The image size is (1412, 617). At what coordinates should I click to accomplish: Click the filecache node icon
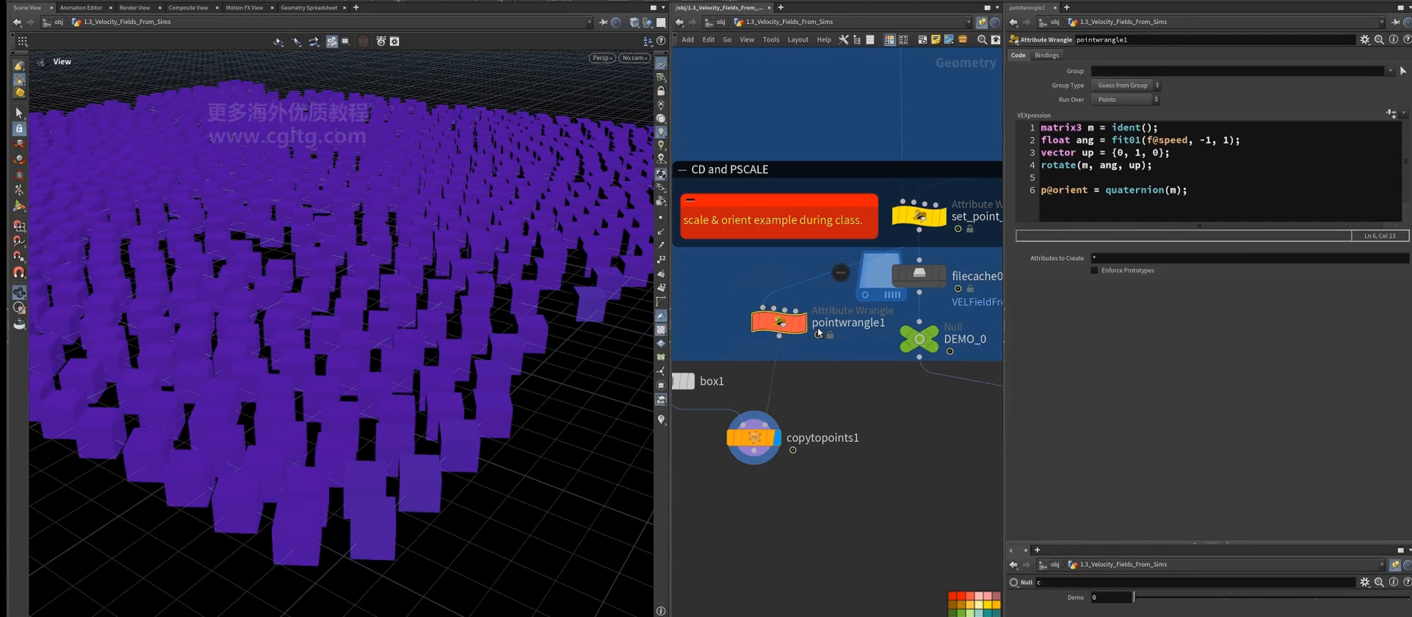919,275
